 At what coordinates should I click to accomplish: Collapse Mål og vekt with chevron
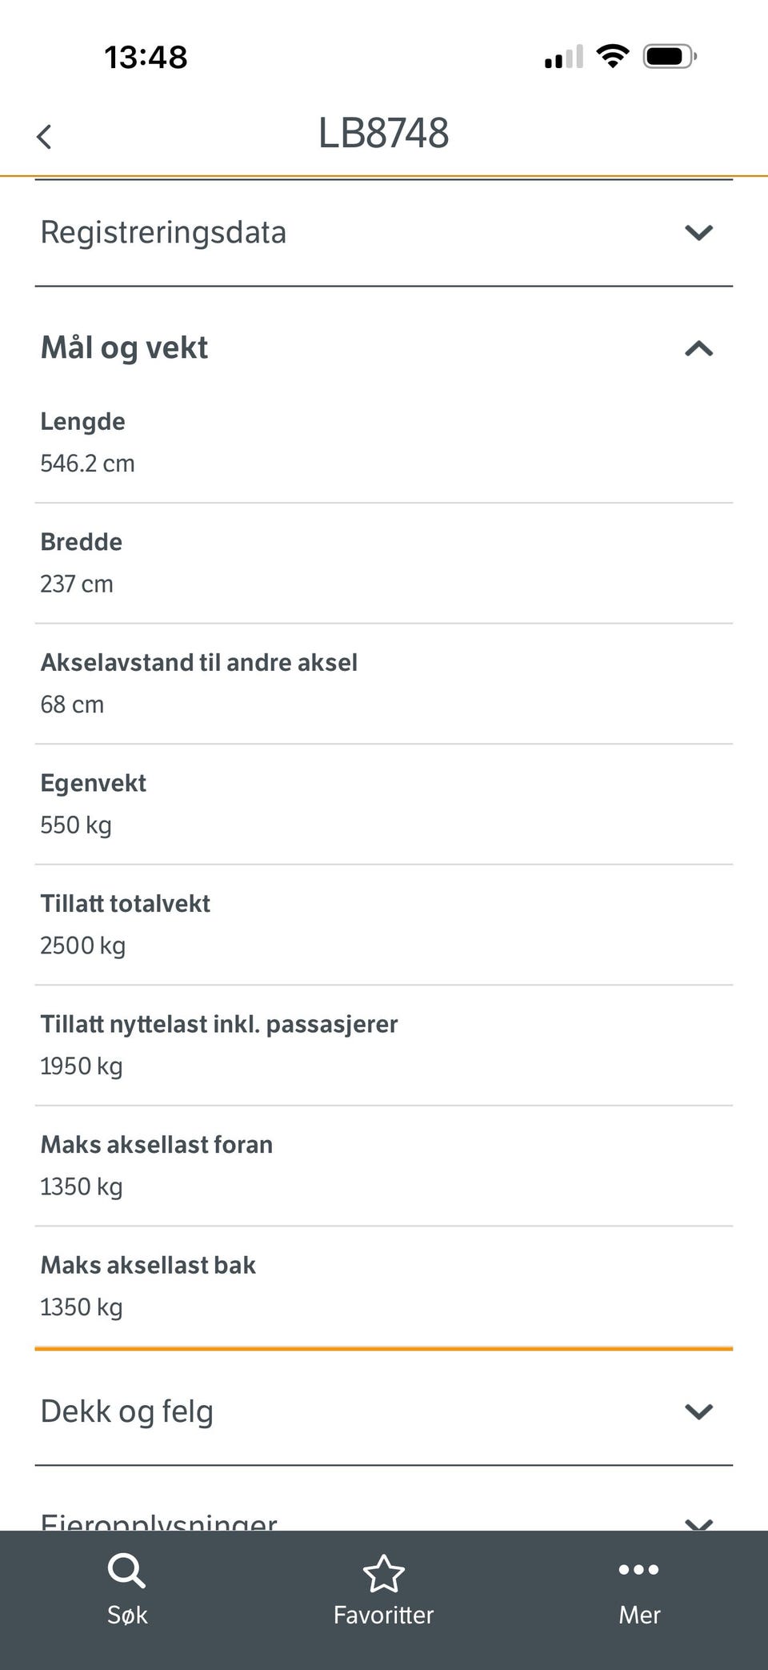point(699,348)
